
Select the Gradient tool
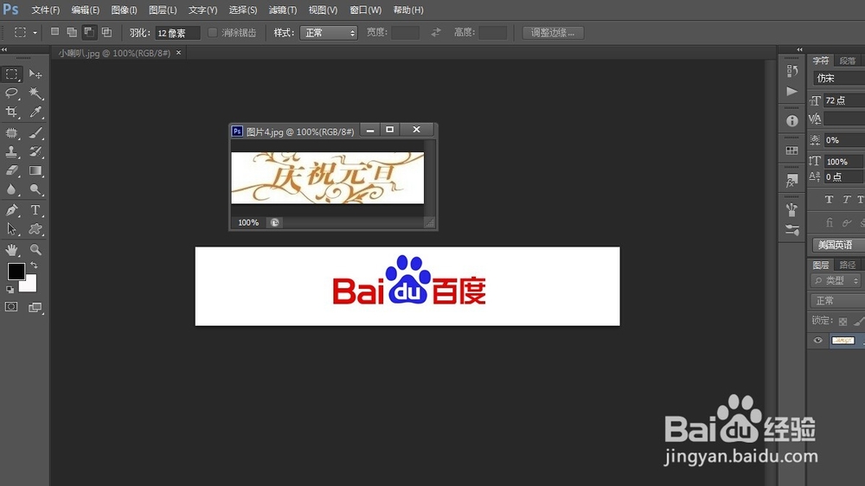click(x=35, y=170)
